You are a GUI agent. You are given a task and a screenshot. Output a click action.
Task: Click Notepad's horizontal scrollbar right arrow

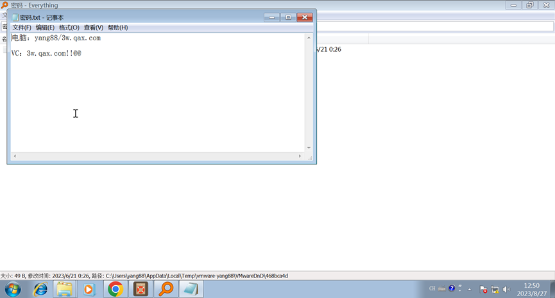click(x=299, y=156)
